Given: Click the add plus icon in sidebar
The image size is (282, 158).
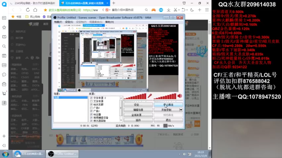Looking at the screenshot, I should (4, 136).
